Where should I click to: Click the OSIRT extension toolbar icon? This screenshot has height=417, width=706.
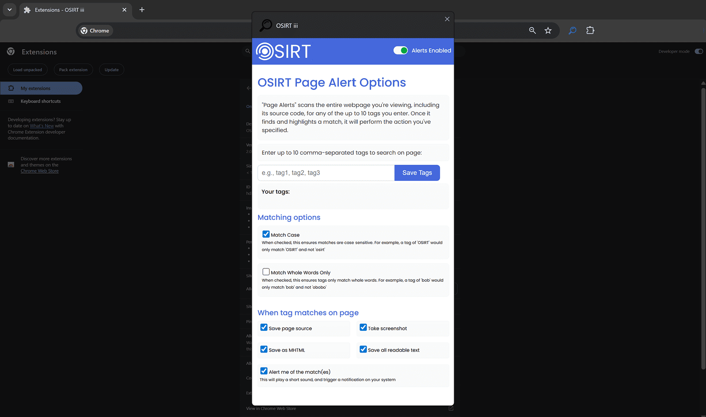point(572,31)
